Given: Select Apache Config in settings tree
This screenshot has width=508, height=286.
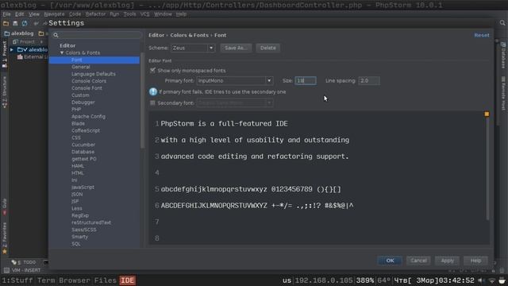Looking at the screenshot, I should [88, 117].
